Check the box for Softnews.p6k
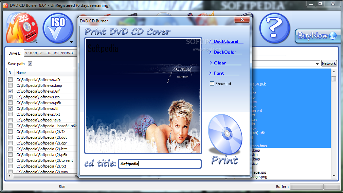The image size is (343, 193). (10, 102)
